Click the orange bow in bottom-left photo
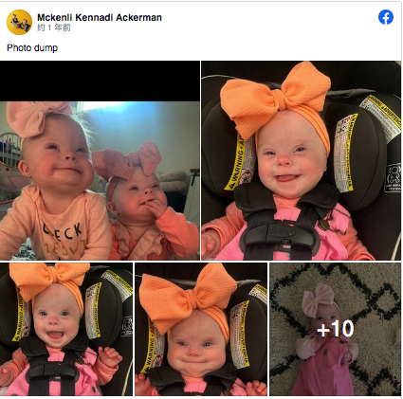This screenshot has height=399, width=403. pyautogui.click(x=49, y=280)
